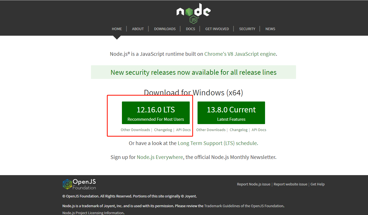The width and height of the screenshot is (368, 215).
Task: Open API Docs under 13.8.0 Current
Action: point(259,130)
